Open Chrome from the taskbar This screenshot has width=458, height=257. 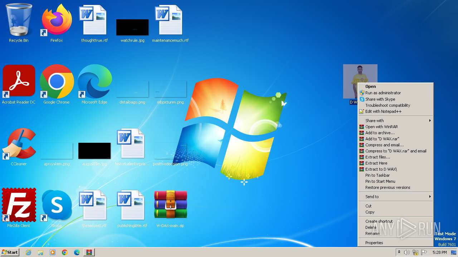pos(65,252)
